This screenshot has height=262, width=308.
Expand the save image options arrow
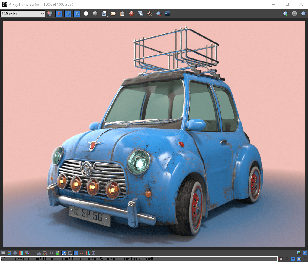click(x=107, y=16)
